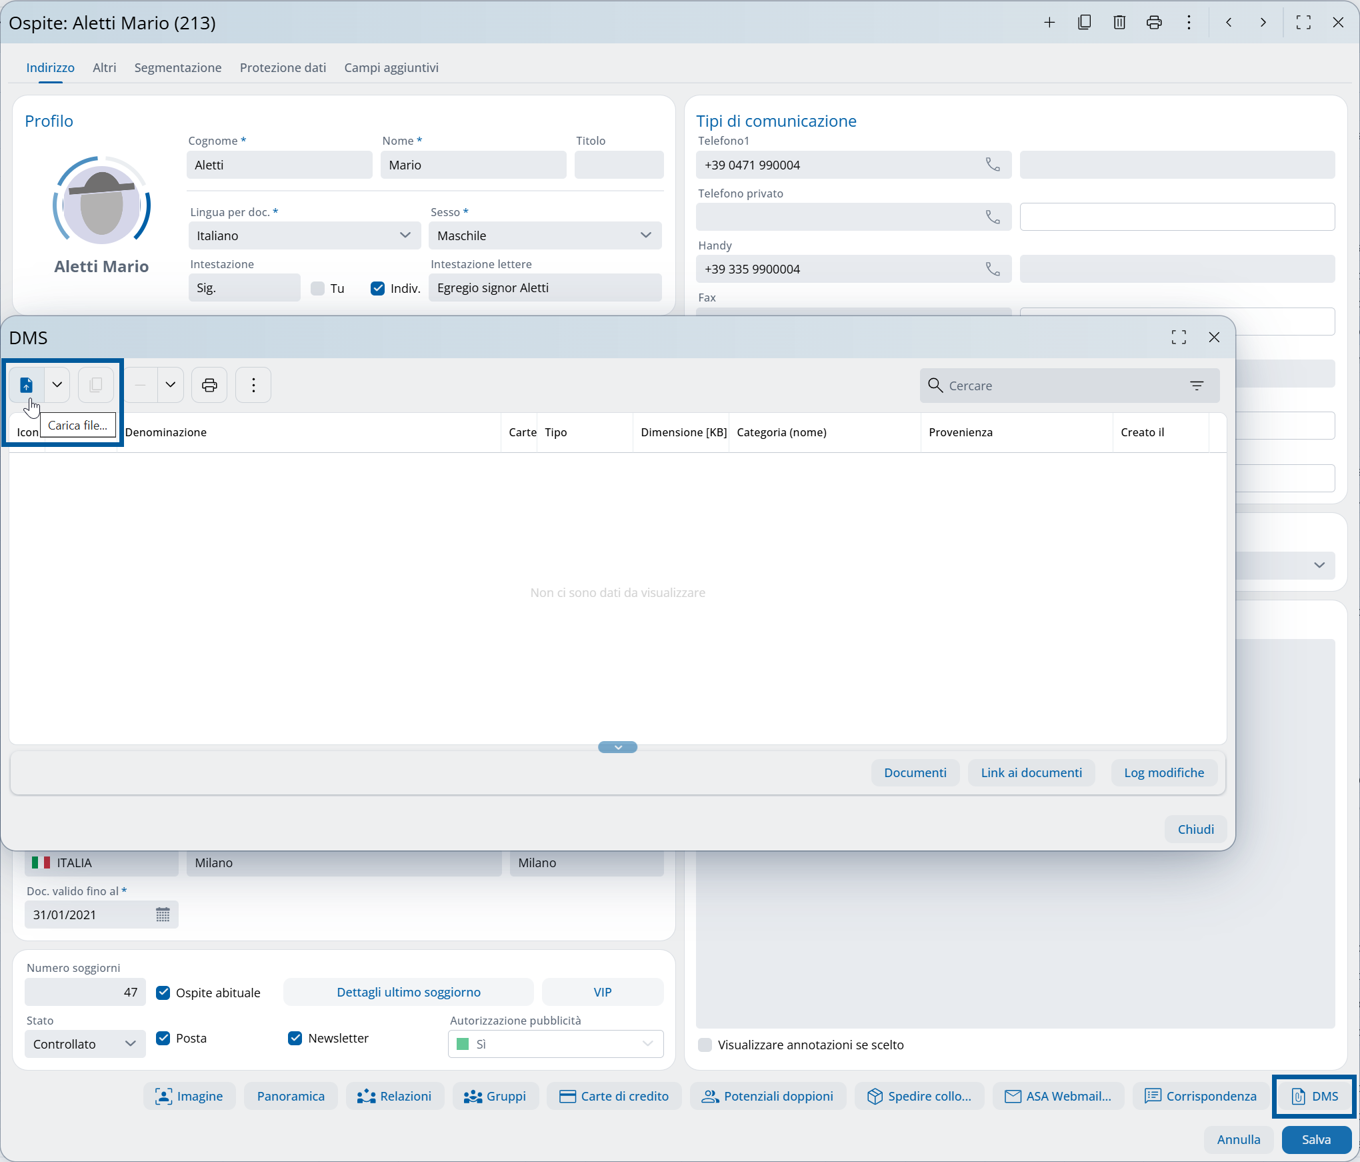Enable Visualizzare annotazioni se scelto
1360x1162 pixels.
click(705, 1045)
